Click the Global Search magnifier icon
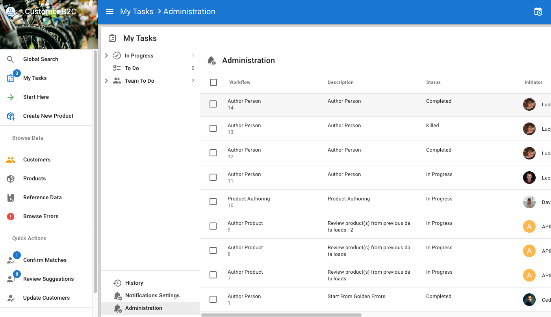Image resolution: width=551 pixels, height=317 pixels. pos(11,59)
